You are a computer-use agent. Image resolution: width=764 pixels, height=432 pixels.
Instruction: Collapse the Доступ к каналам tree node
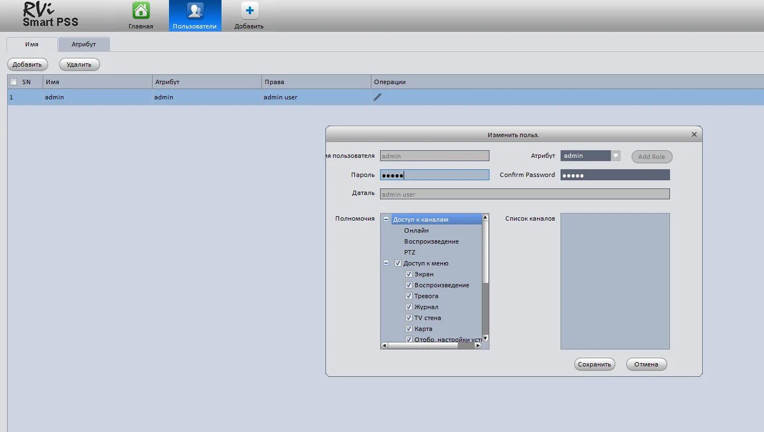point(386,220)
